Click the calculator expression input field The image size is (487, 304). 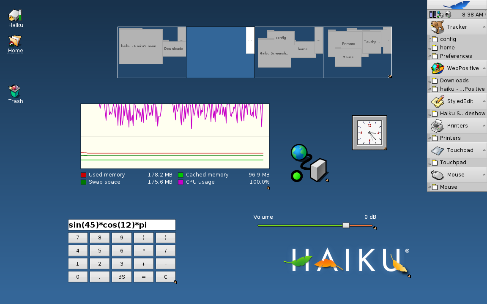tap(122, 225)
